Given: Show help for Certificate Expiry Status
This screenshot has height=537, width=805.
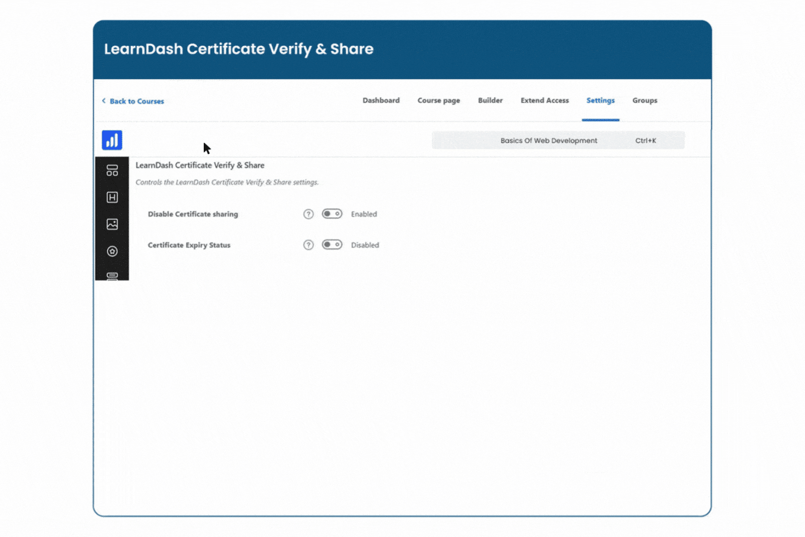Looking at the screenshot, I should (308, 245).
